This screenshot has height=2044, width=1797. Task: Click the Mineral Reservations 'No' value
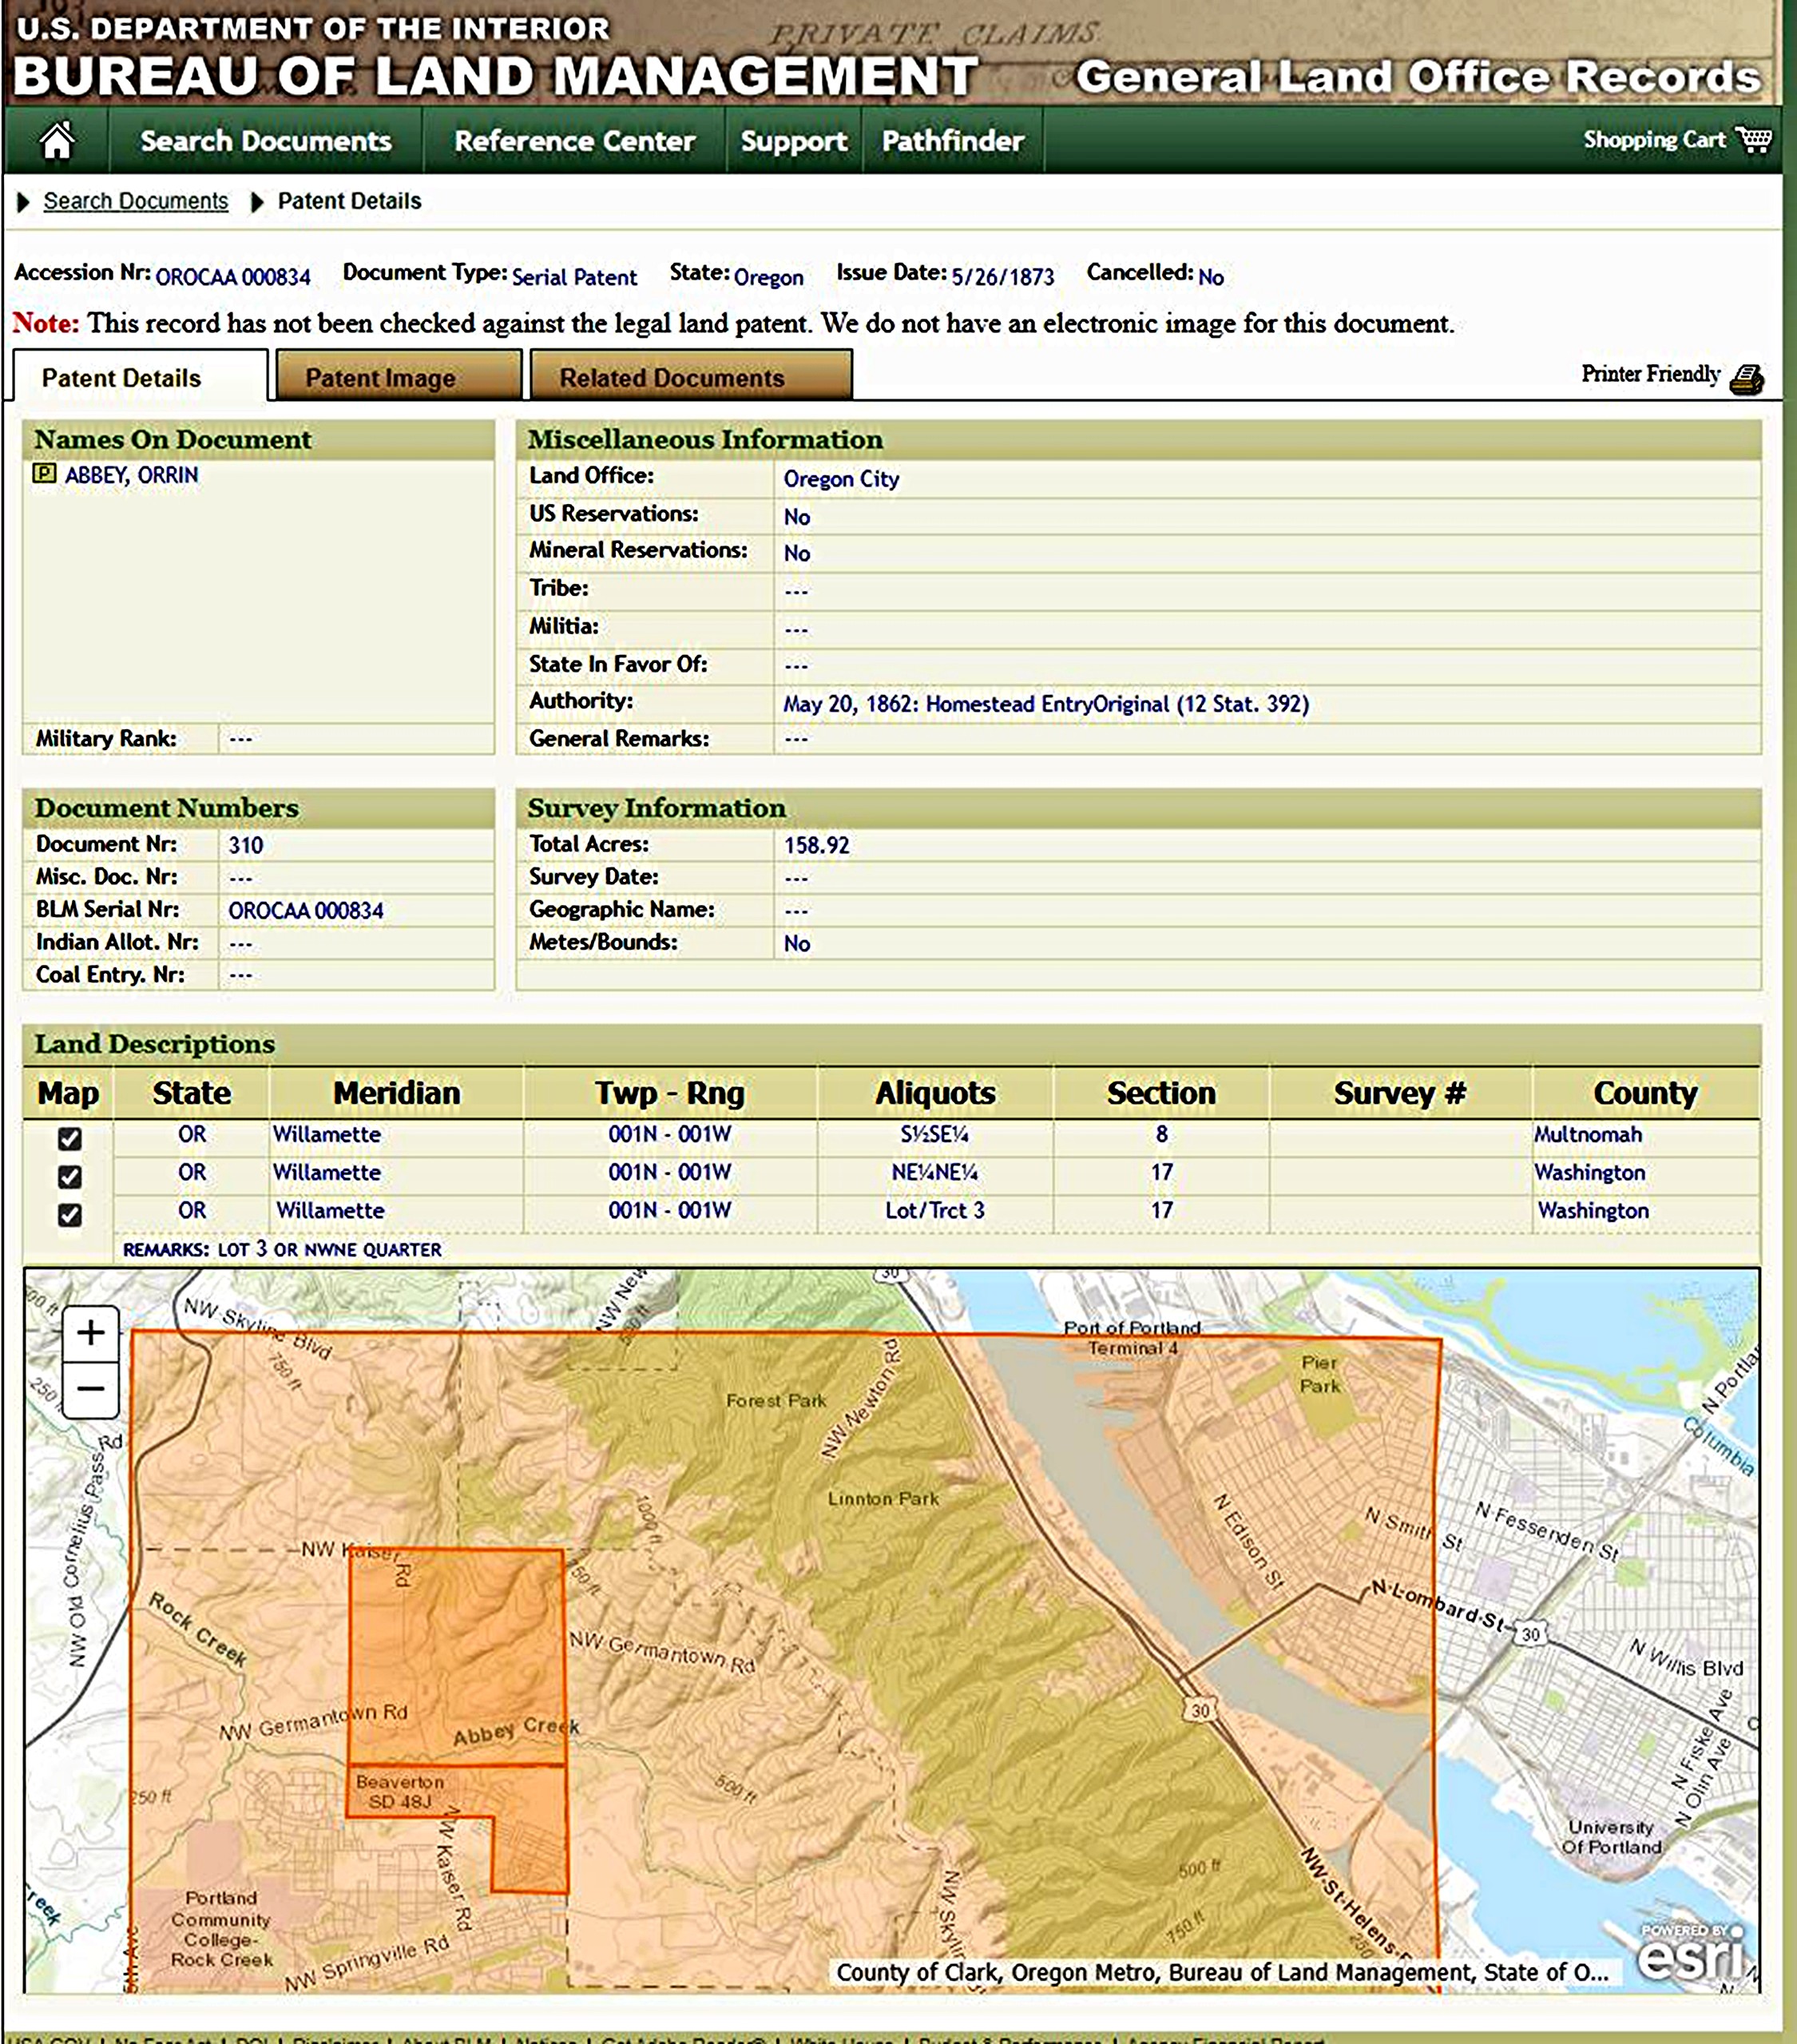[x=797, y=553]
